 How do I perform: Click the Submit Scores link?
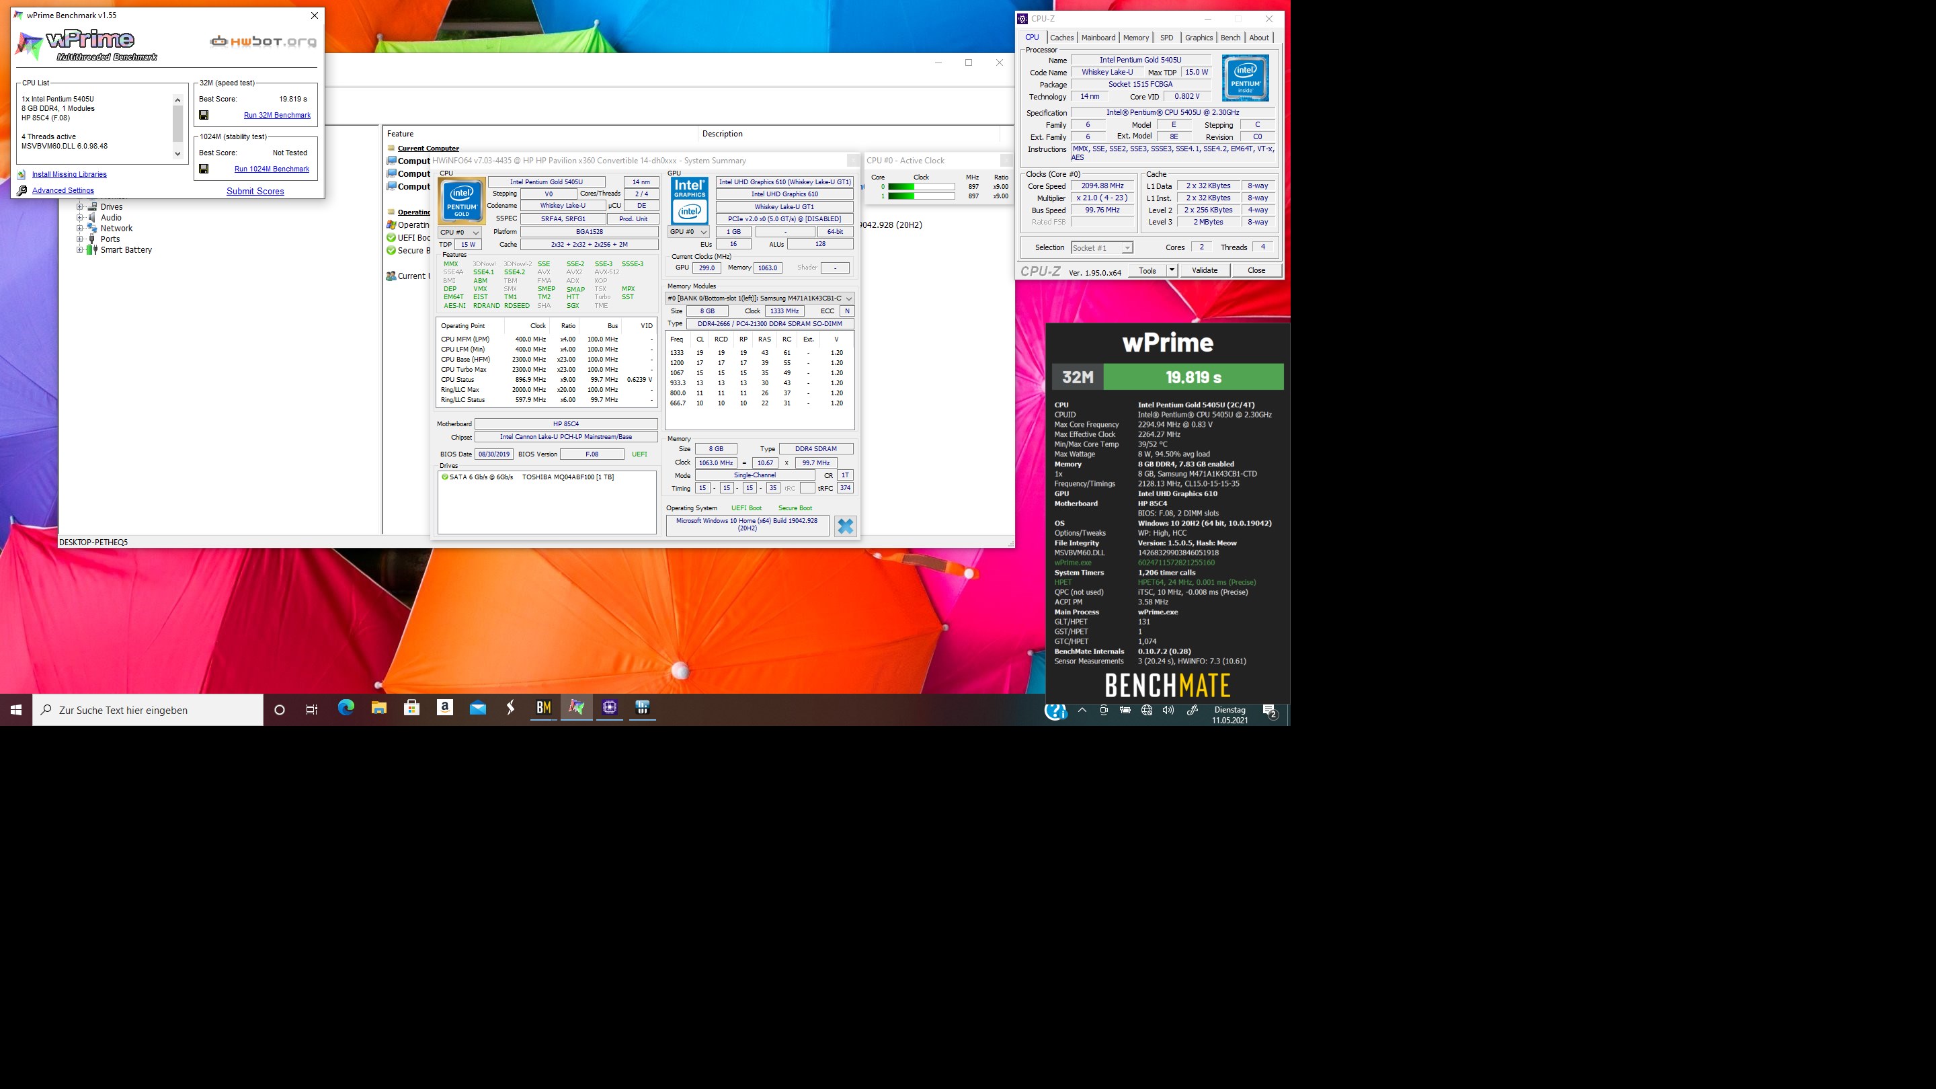255,191
